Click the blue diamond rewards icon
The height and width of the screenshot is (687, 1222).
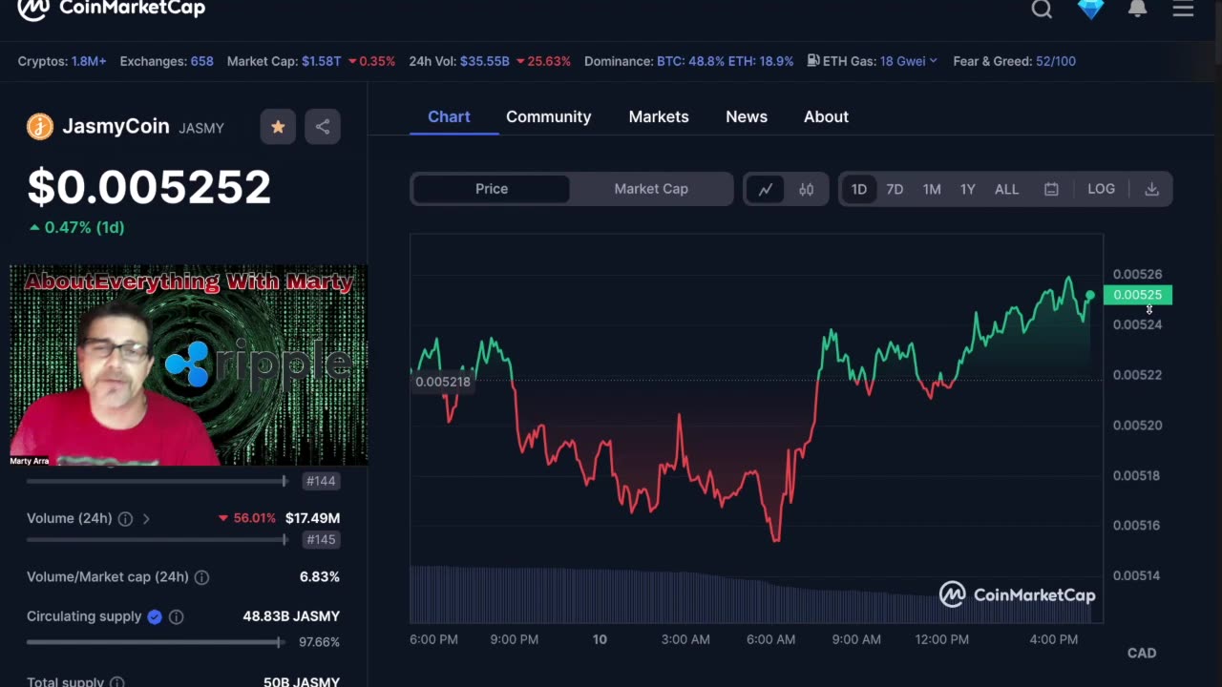(1090, 9)
